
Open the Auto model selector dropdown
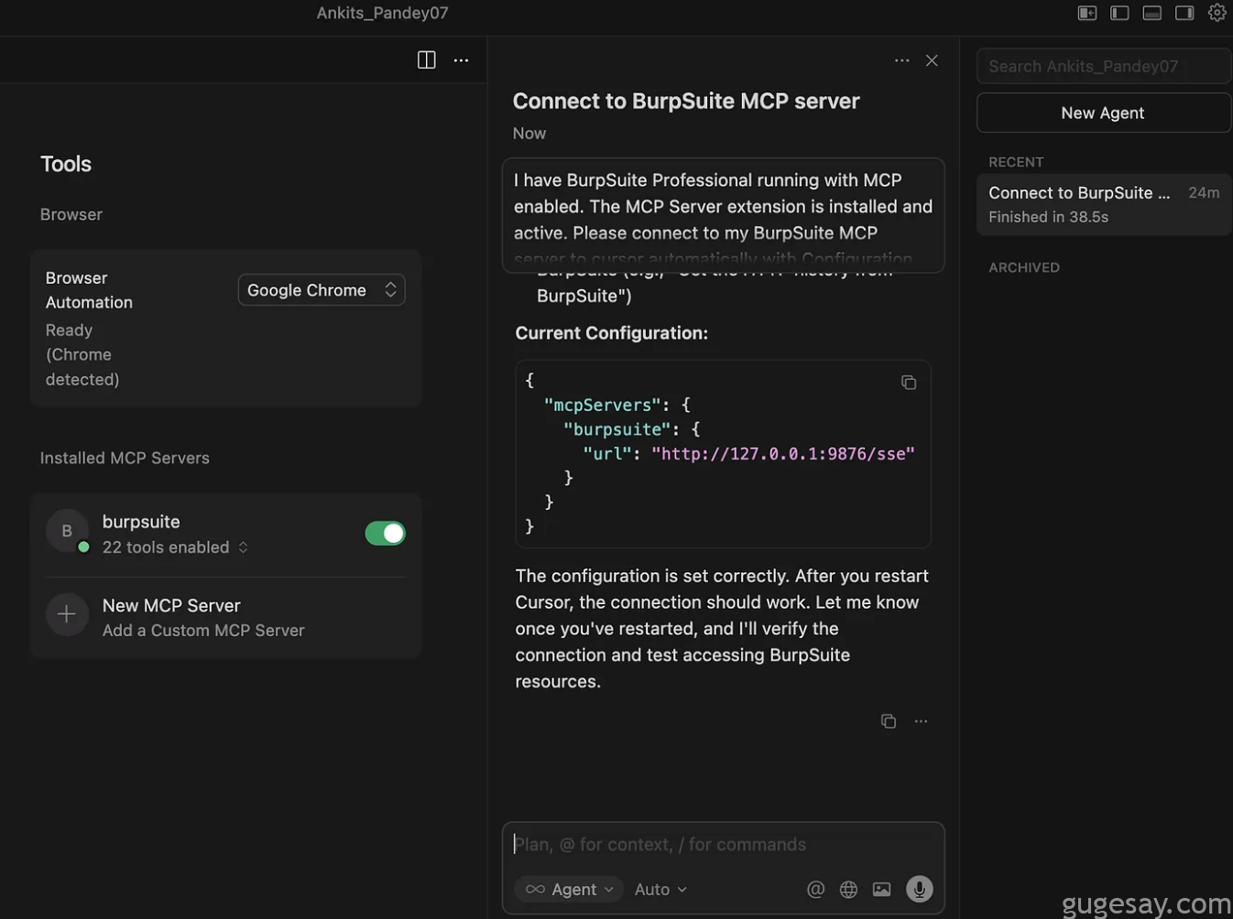tap(660, 889)
